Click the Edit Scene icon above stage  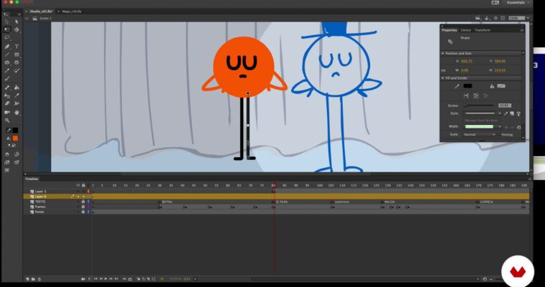pyautogui.click(x=478, y=18)
